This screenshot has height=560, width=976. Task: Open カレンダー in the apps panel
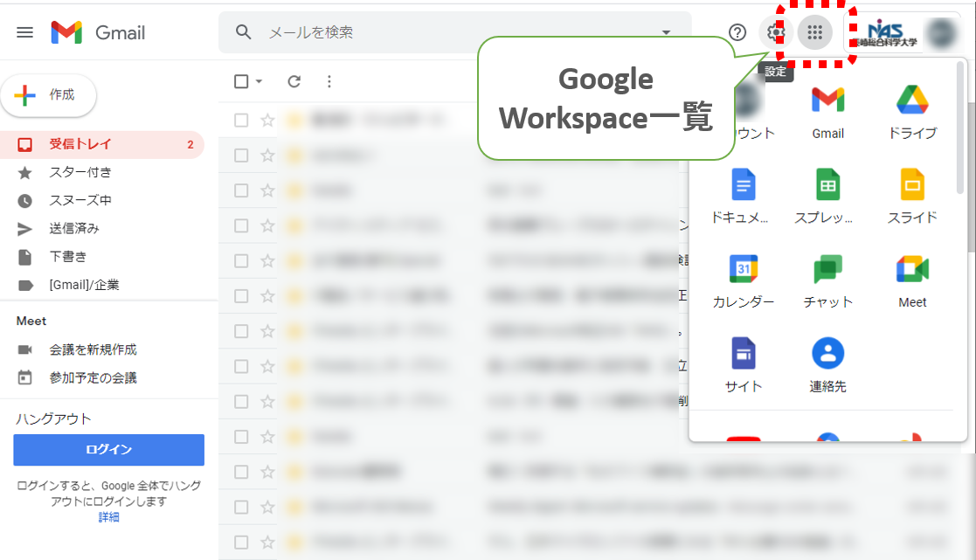click(744, 281)
